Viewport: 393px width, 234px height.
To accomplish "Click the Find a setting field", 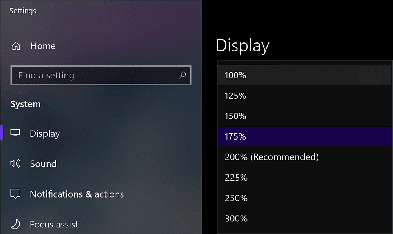I will (101, 75).
